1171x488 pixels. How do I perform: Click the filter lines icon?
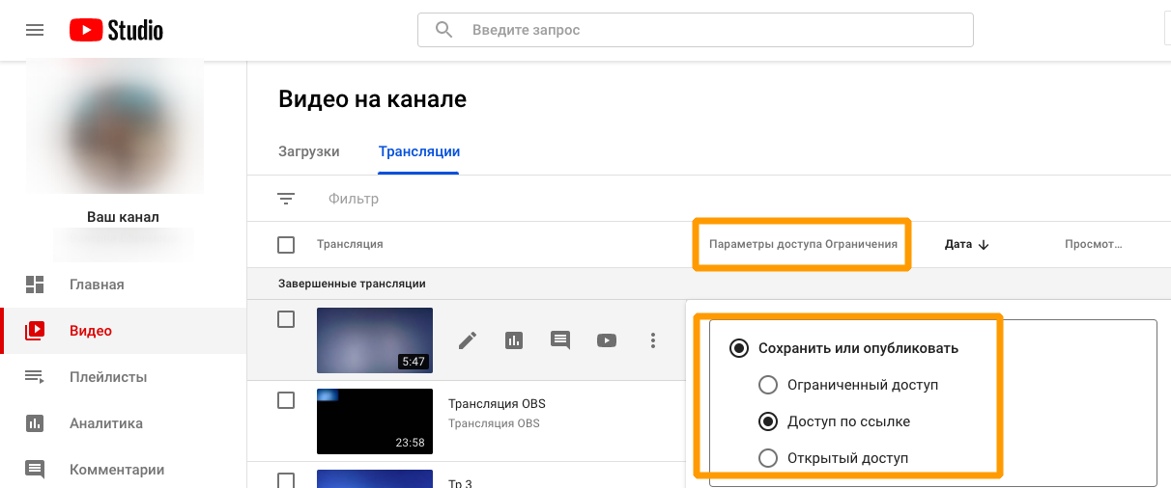tap(286, 199)
